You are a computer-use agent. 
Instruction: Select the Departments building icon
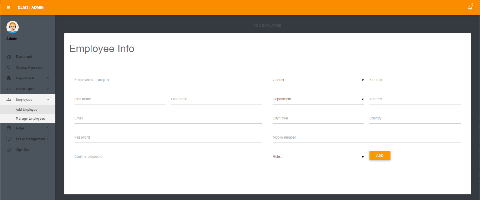point(8,78)
